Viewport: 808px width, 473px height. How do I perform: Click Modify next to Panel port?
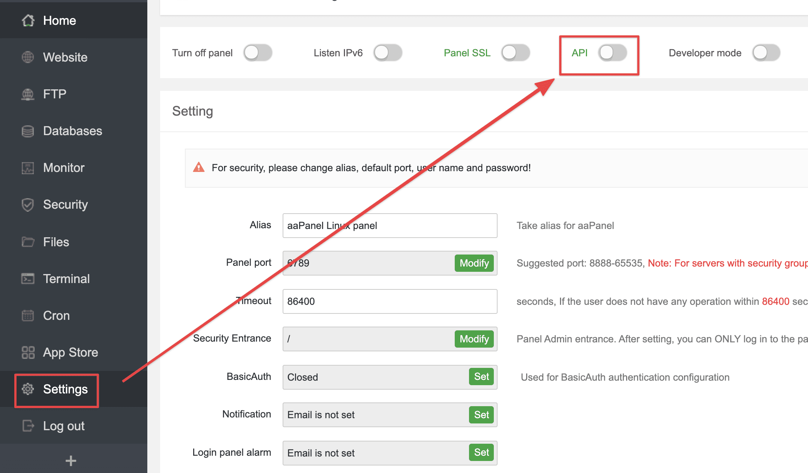[474, 263]
